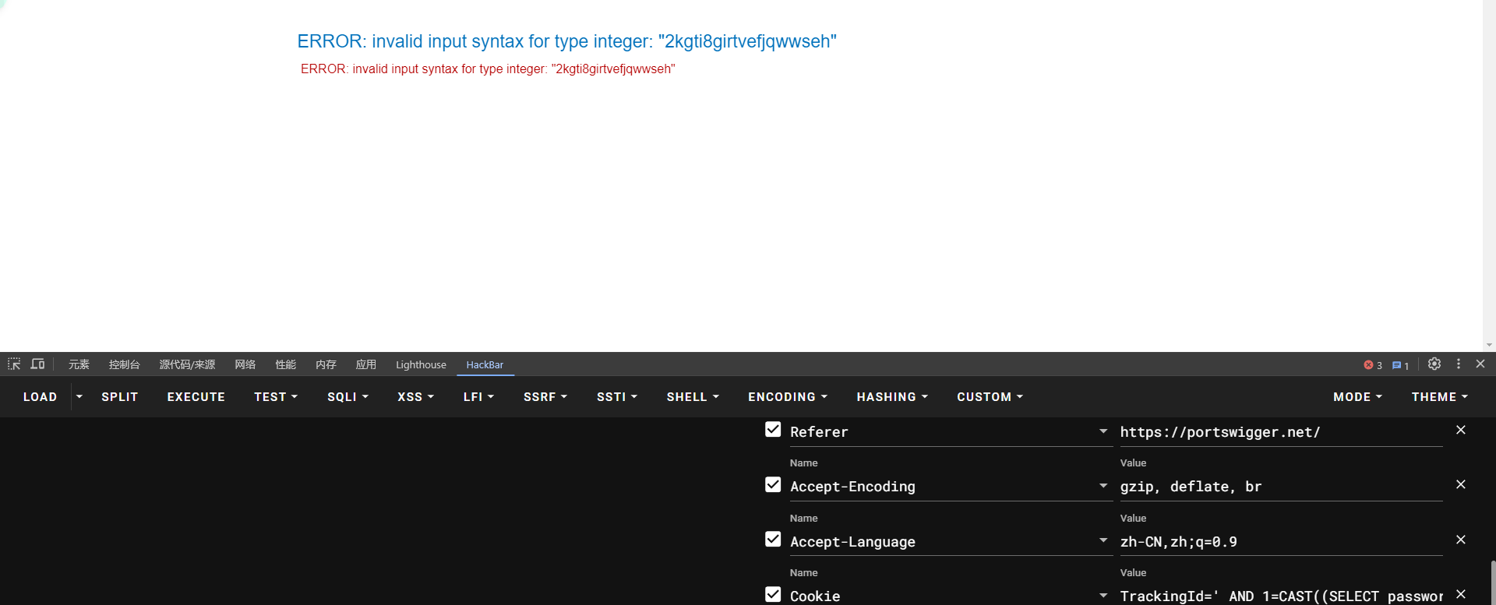Viewport: 1496px width, 605px height.
Task: Open the LFI dropdown menu
Action: tap(478, 397)
